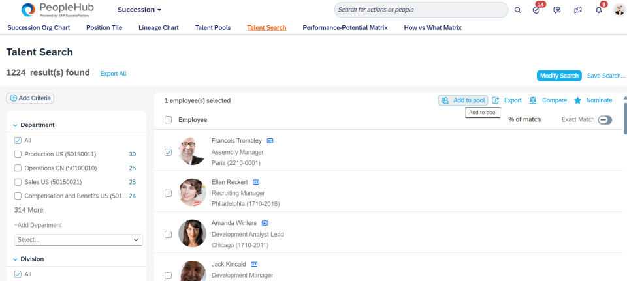The height and width of the screenshot is (281, 627).
Task: Open the How vs What Matrix tab
Action: 432,28
